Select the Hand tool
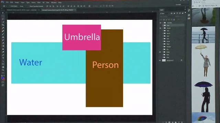Viewport: 220px width, 123px height. pyautogui.click(x=3, y=67)
